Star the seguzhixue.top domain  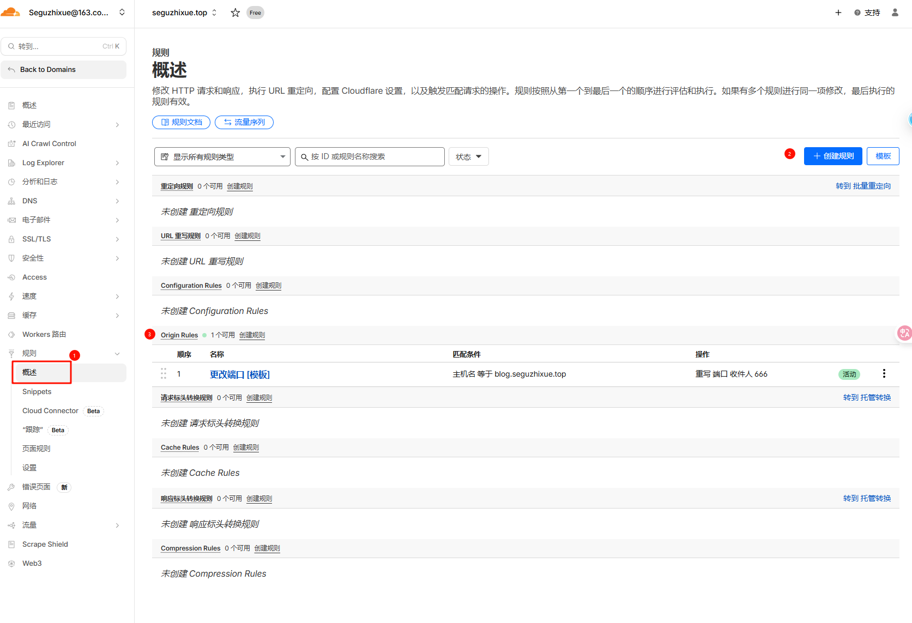coord(235,13)
